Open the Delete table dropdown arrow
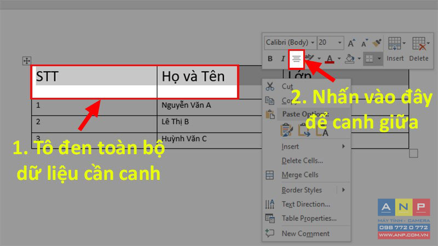Screen dimensions: 438x246 tap(428, 43)
